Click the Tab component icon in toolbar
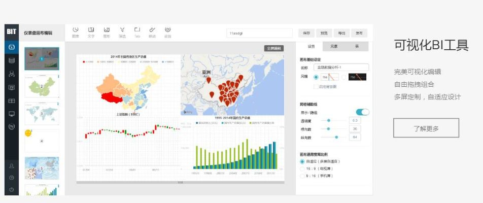The height and width of the screenshot is (203, 483). pyautogui.click(x=137, y=31)
